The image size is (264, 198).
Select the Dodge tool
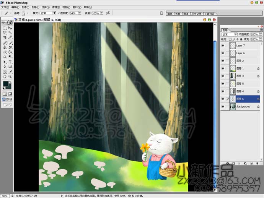click(x=10, y=57)
